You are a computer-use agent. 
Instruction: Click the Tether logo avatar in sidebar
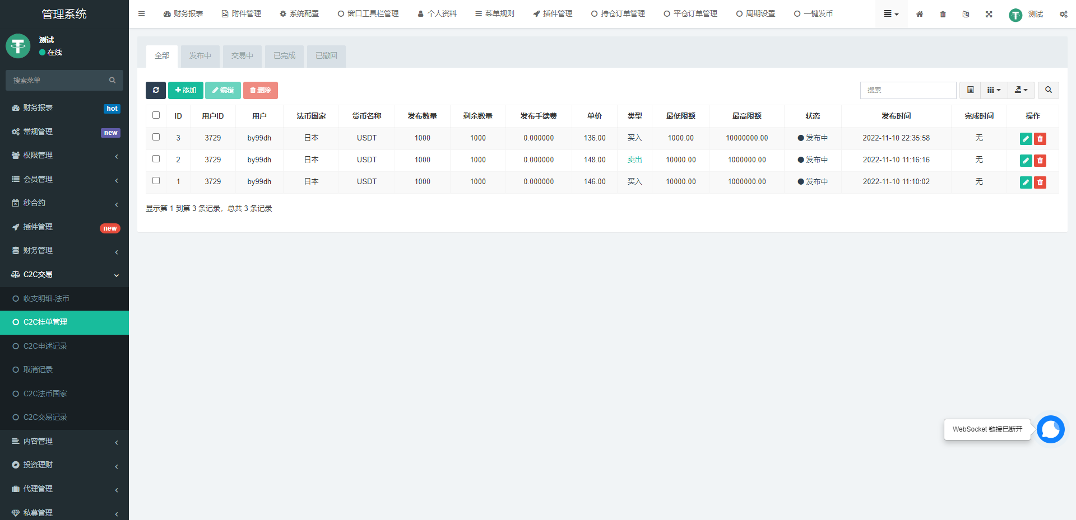tap(18, 46)
